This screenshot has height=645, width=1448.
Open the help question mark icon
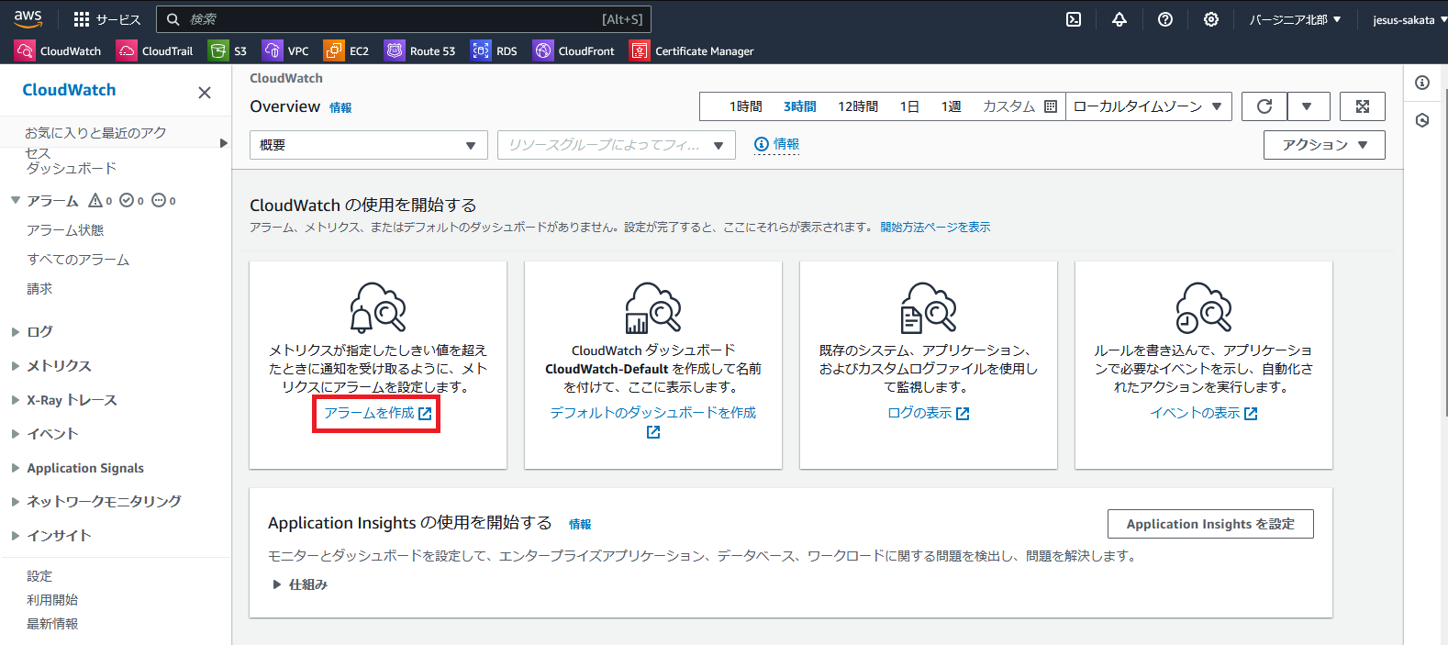click(1165, 19)
